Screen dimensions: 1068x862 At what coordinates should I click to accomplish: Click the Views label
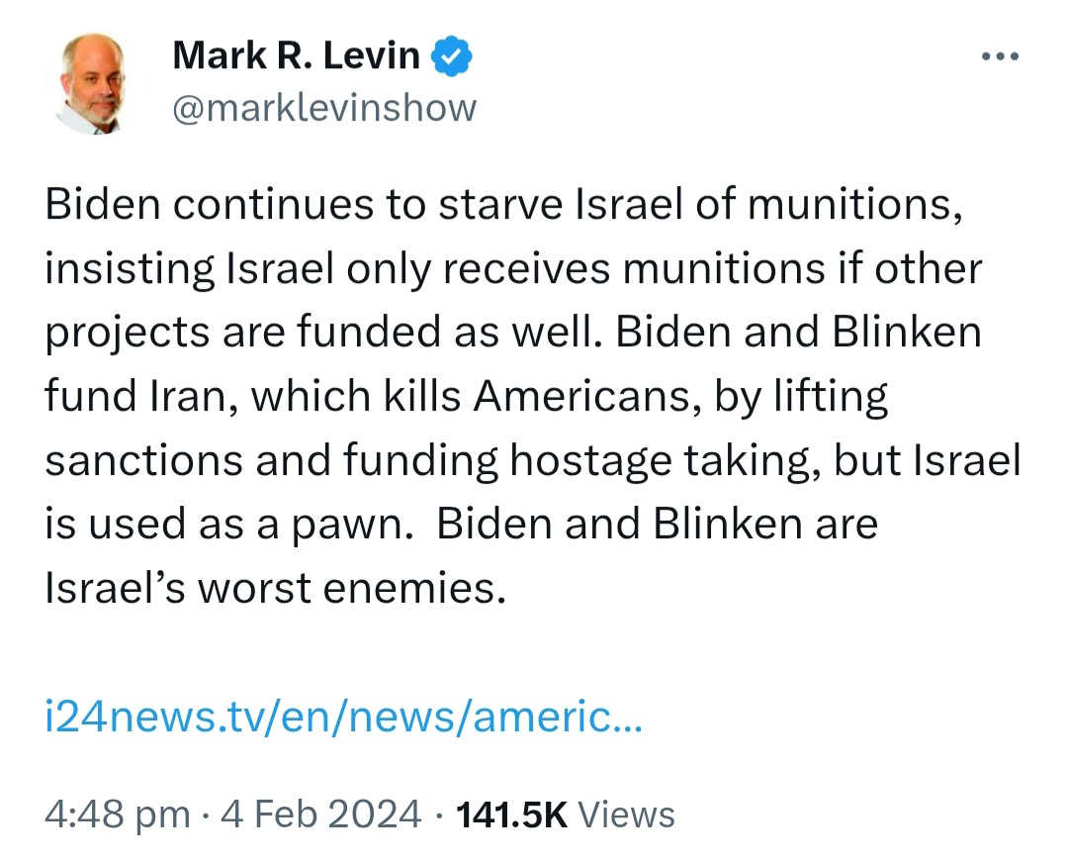(626, 814)
